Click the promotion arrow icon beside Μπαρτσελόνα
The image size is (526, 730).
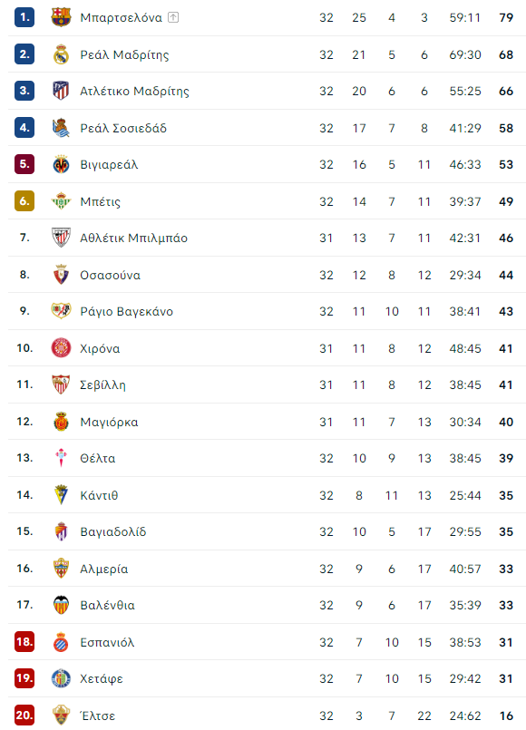173,18
